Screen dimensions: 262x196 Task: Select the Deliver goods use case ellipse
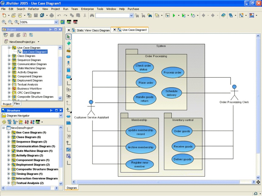tap(182, 159)
